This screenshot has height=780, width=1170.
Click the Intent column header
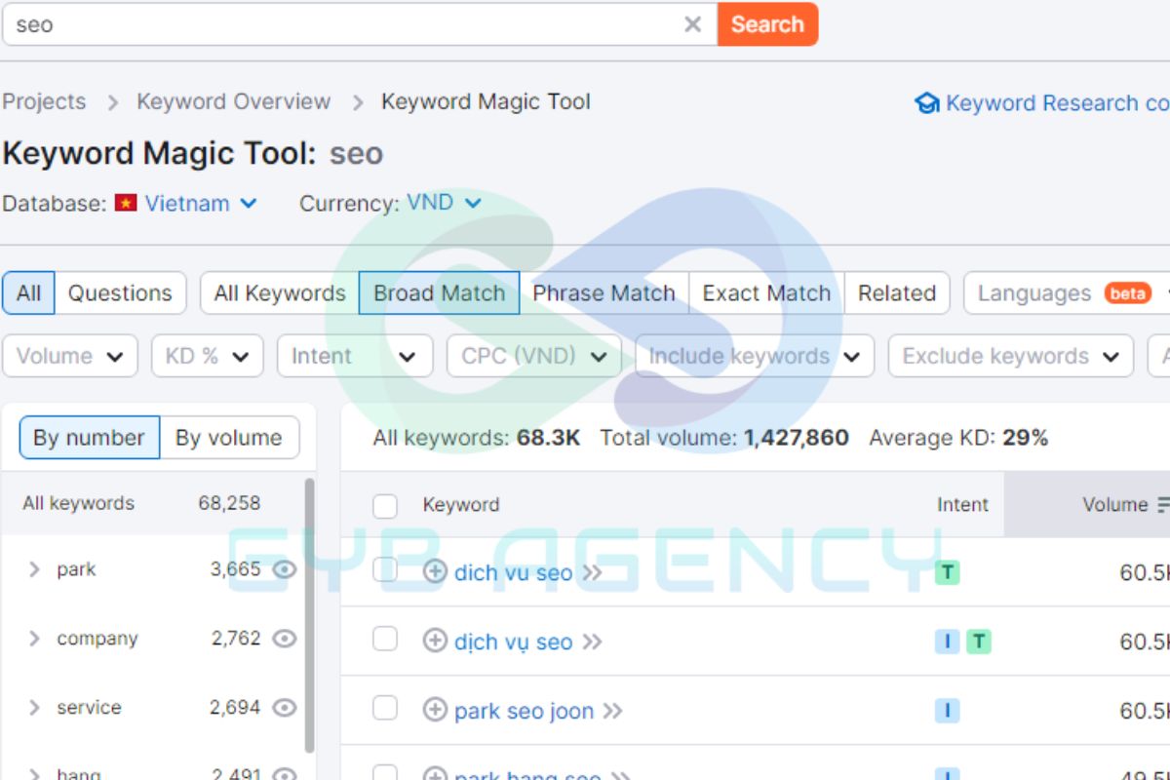pos(962,504)
